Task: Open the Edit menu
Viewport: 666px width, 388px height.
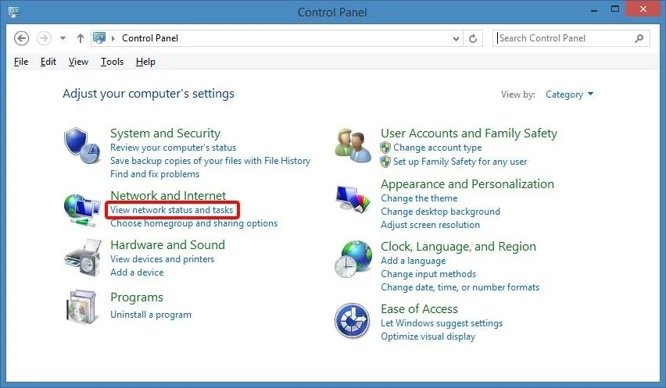Action: 48,62
